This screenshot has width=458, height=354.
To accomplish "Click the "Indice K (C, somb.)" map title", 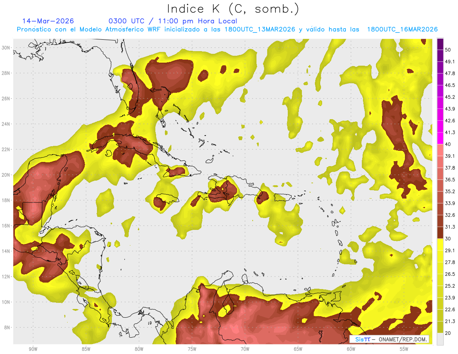I will (233, 9).
